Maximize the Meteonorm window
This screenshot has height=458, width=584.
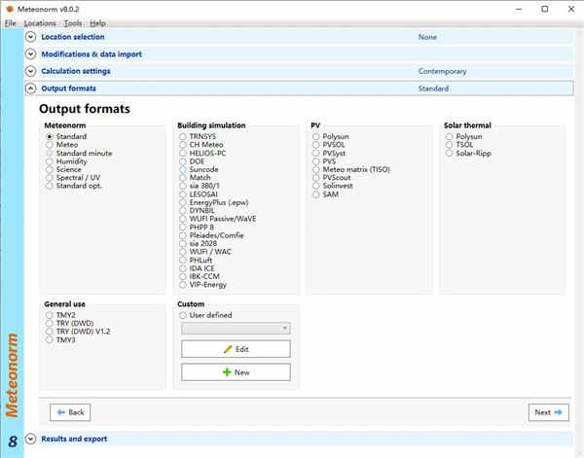pos(544,9)
